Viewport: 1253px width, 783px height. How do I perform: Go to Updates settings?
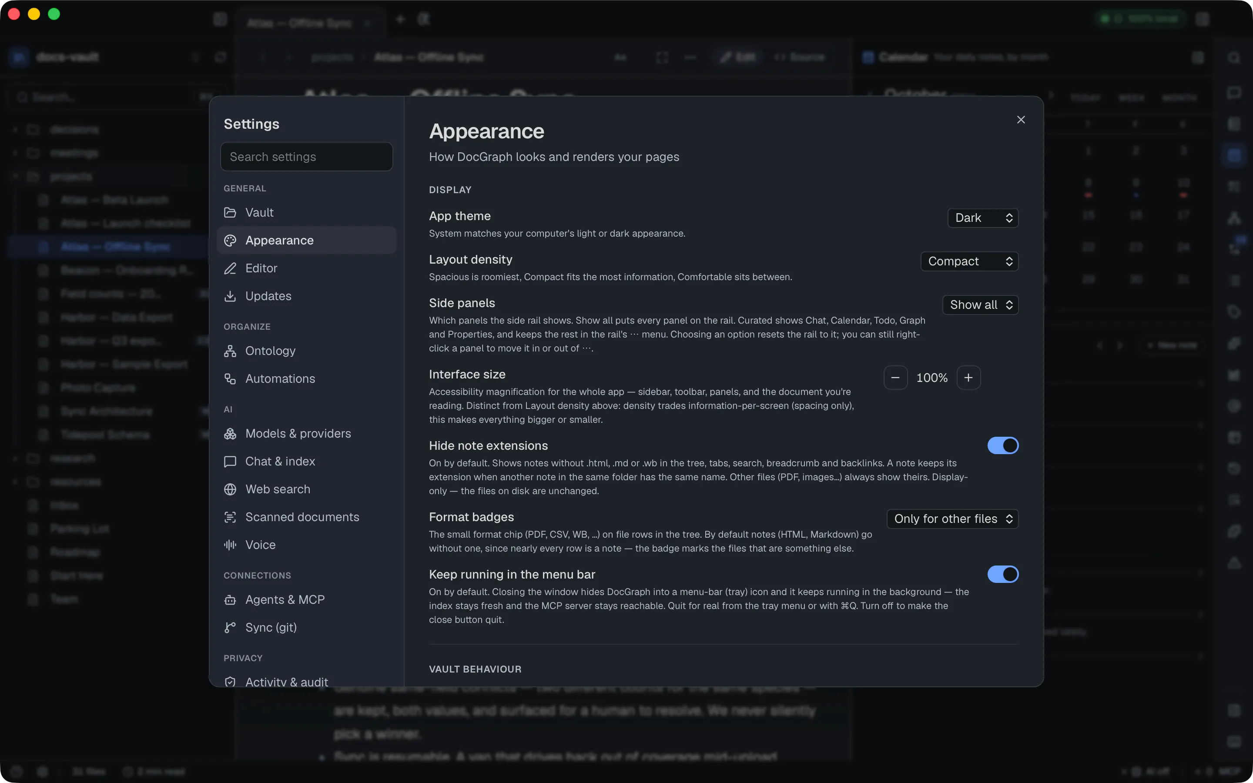pos(307,296)
